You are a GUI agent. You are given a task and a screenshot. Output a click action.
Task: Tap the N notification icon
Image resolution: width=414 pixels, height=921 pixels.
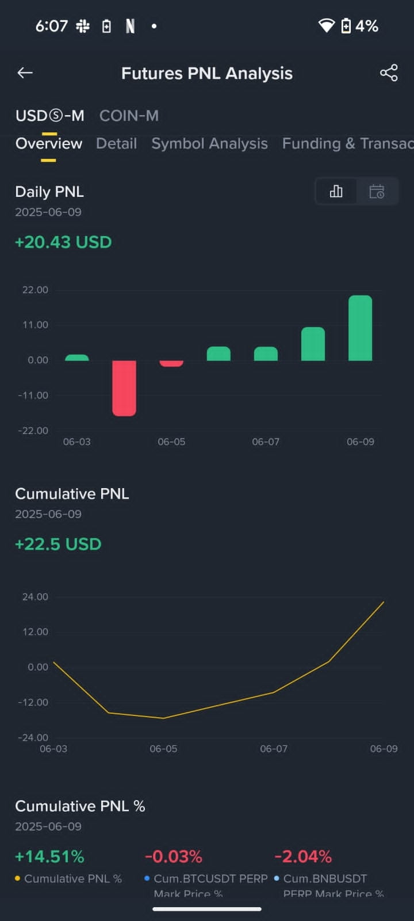click(x=130, y=26)
